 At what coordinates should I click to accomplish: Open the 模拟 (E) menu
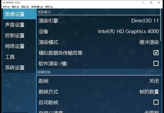[x=15, y=7]
